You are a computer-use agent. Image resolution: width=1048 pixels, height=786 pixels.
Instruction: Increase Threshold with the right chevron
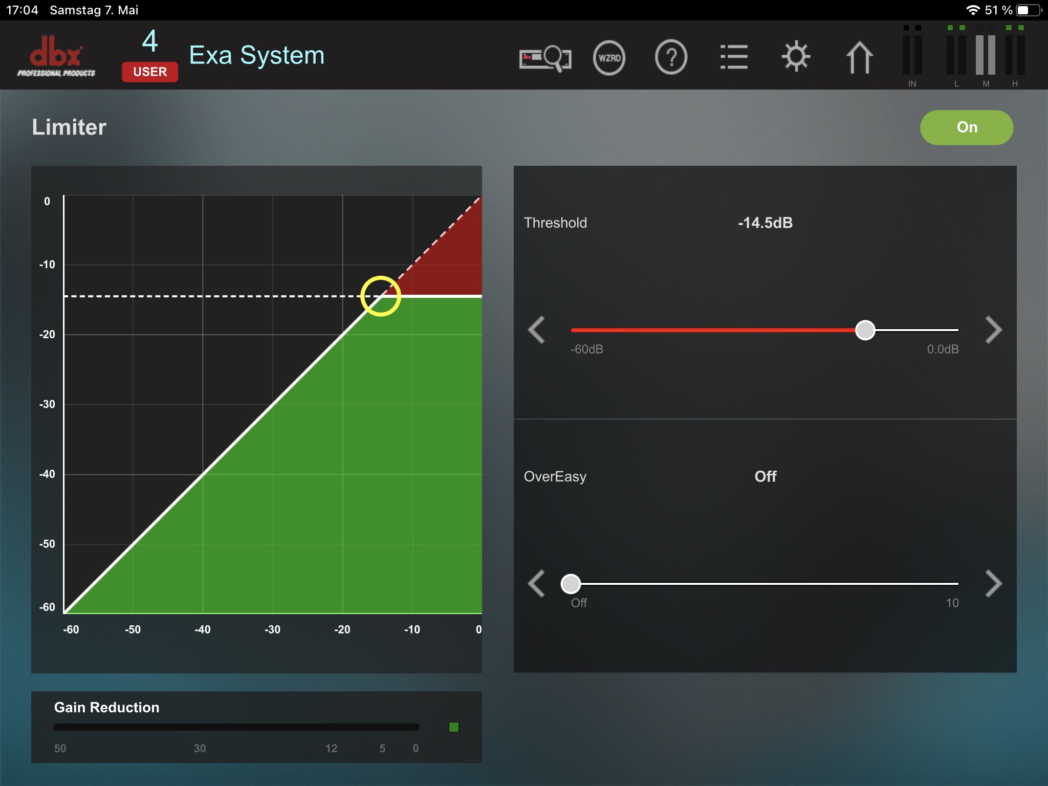pyautogui.click(x=993, y=330)
